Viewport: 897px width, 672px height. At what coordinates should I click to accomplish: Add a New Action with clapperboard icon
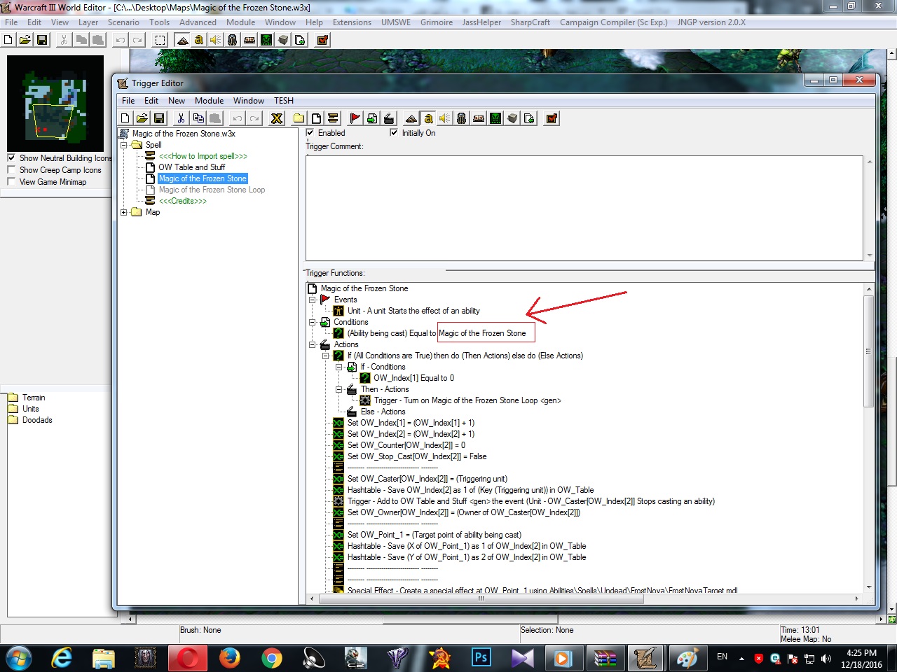(389, 118)
